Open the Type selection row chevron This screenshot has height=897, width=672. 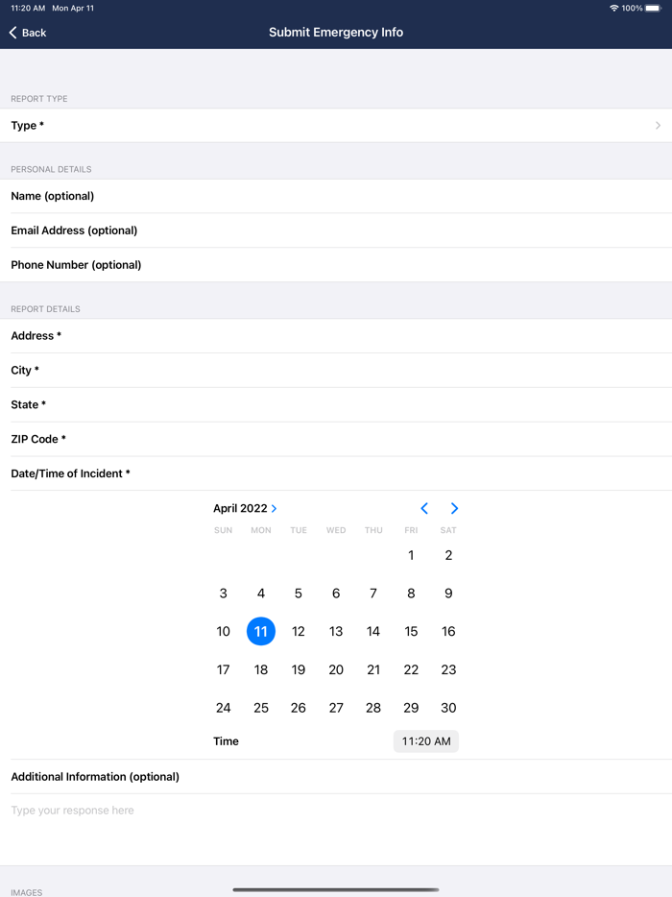(658, 125)
